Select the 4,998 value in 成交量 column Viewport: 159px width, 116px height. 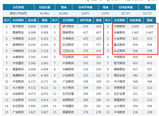32,69
